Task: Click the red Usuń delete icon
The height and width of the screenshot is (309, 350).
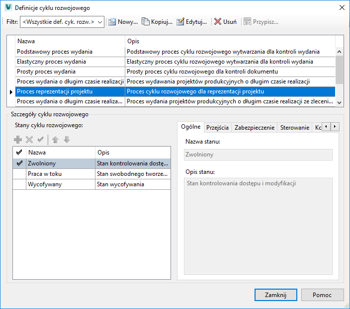Action: point(218,22)
